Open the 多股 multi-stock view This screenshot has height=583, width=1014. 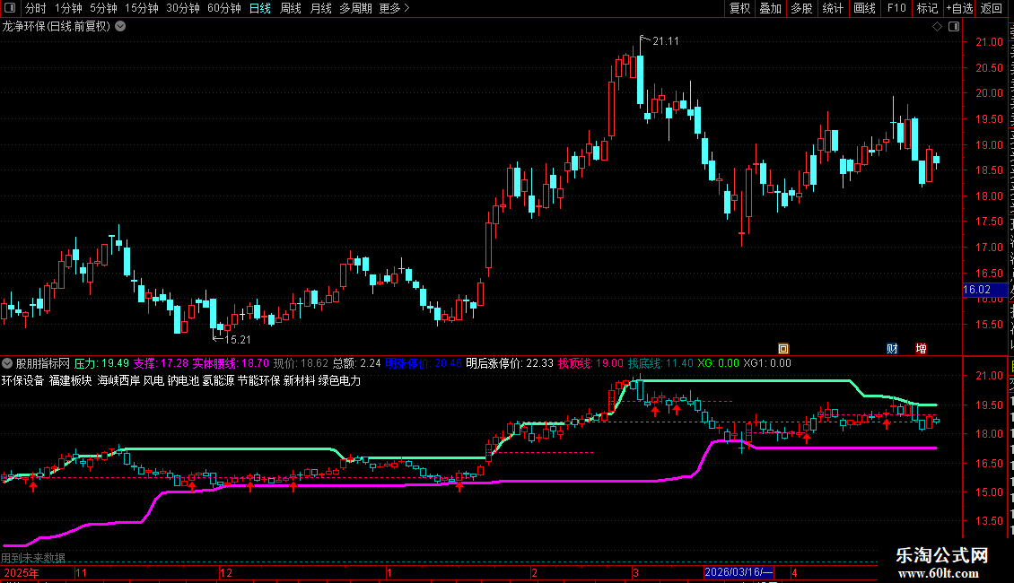coord(802,8)
